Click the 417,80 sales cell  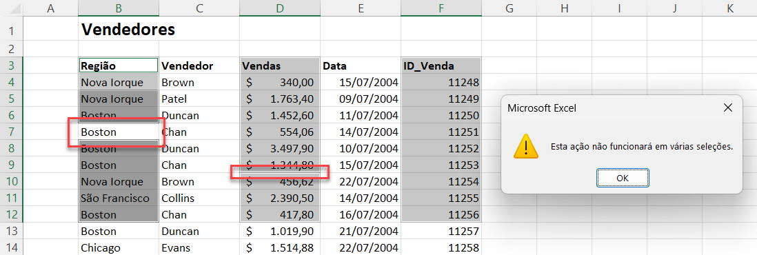click(279, 214)
